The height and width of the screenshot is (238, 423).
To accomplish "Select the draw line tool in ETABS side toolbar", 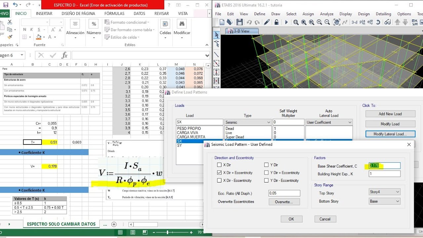I will tap(216, 55).
